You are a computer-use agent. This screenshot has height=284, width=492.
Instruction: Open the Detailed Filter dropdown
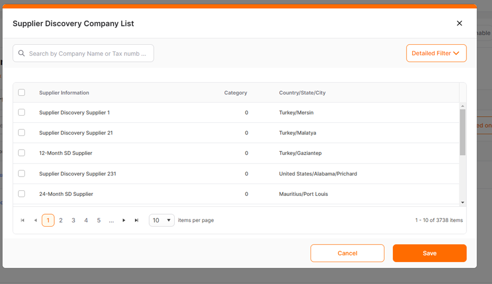tap(436, 53)
